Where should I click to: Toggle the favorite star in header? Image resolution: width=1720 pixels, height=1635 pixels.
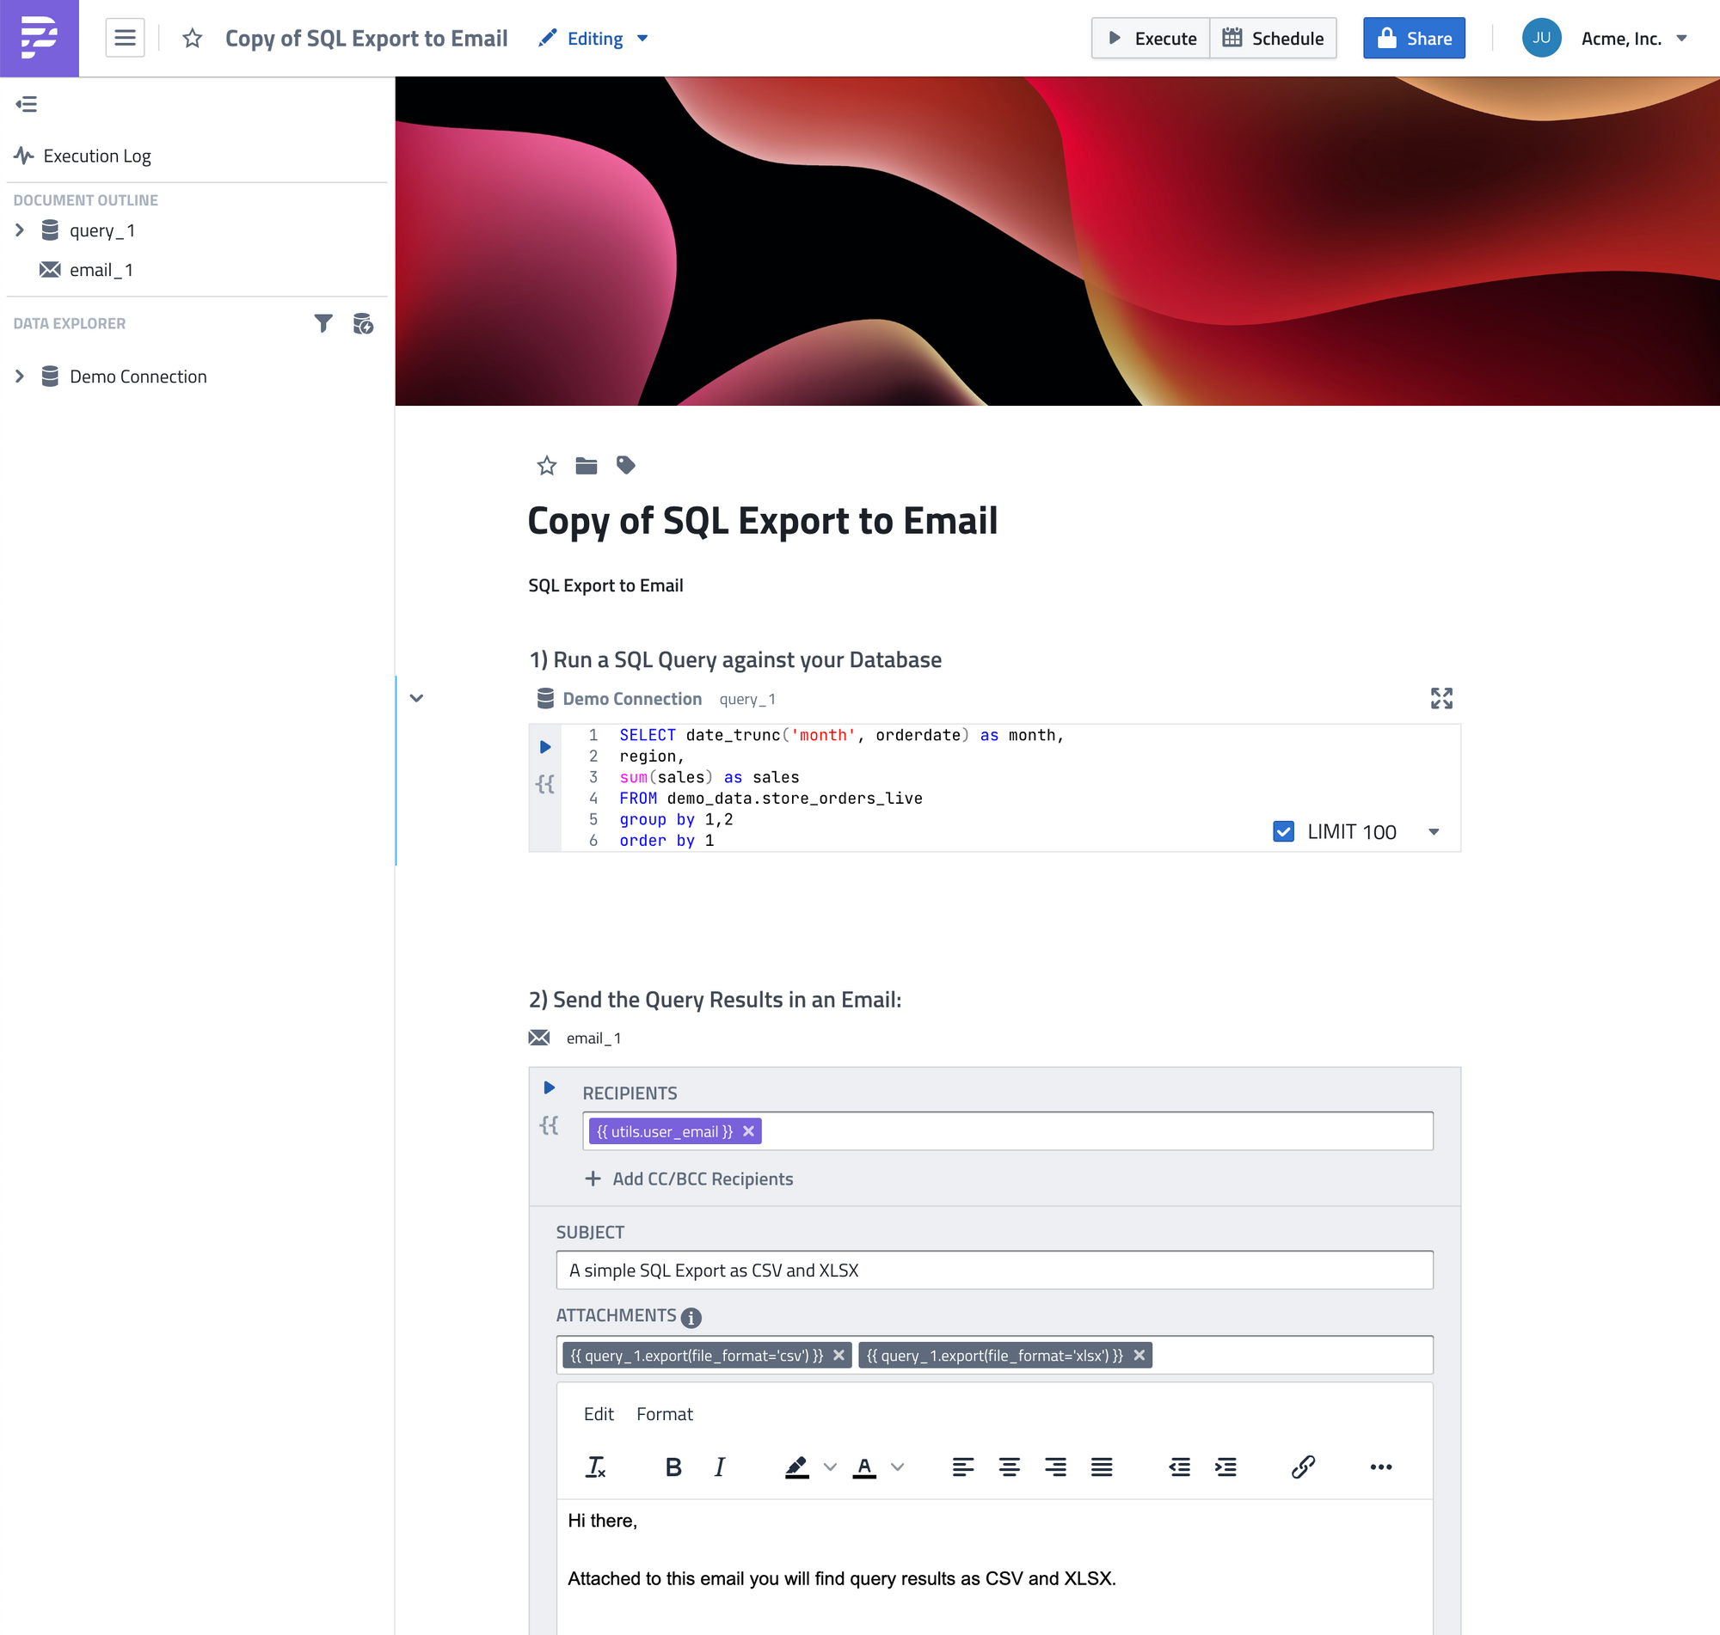point(192,39)
